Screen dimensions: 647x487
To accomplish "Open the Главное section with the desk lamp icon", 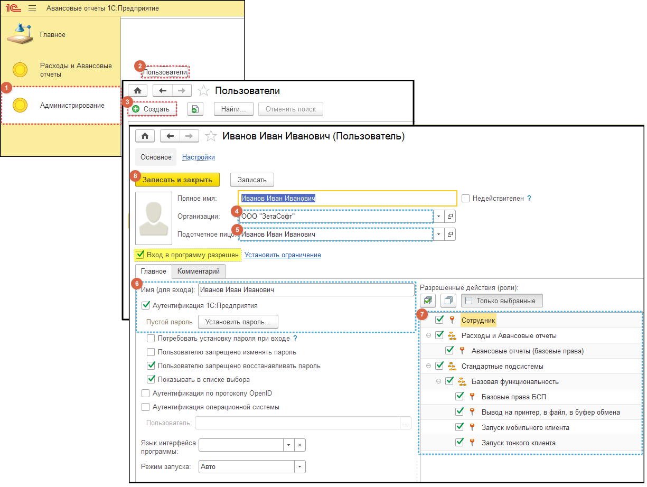I will point(61,34).
